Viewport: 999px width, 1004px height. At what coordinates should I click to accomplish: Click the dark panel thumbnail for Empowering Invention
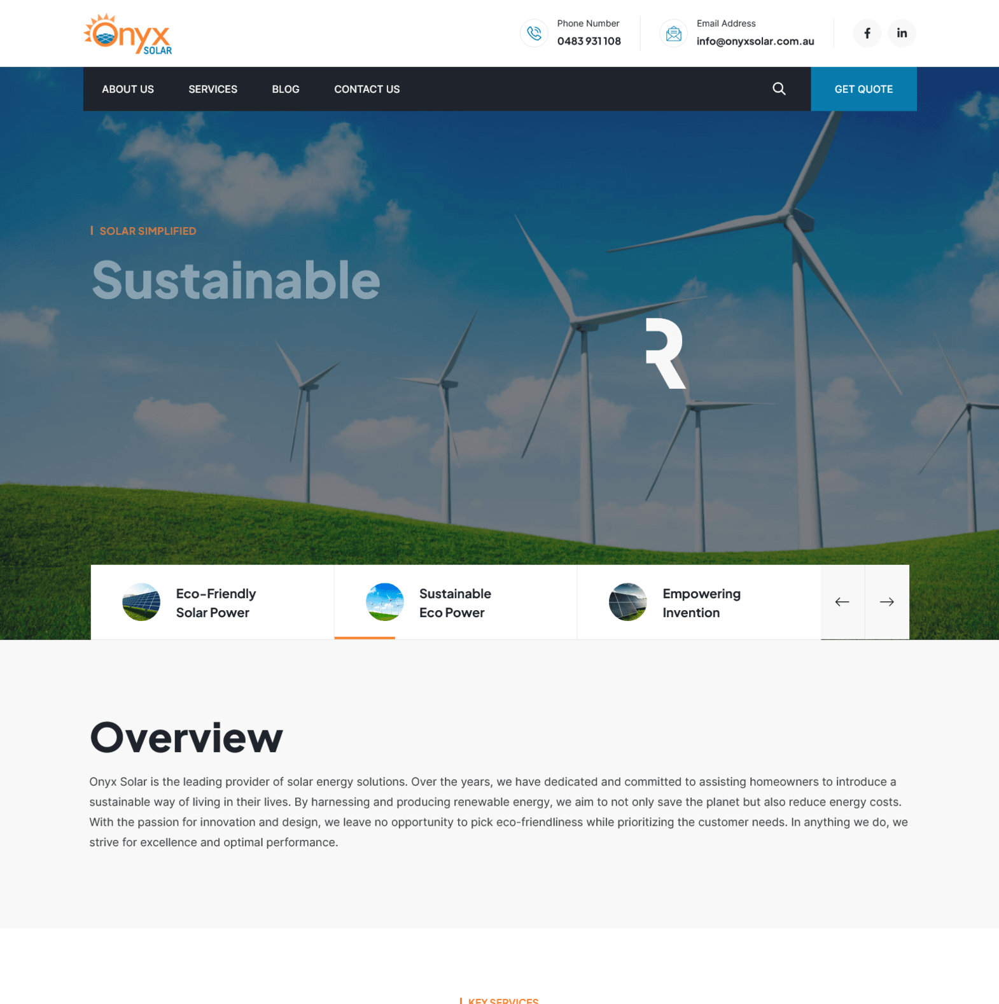(628, 602)
